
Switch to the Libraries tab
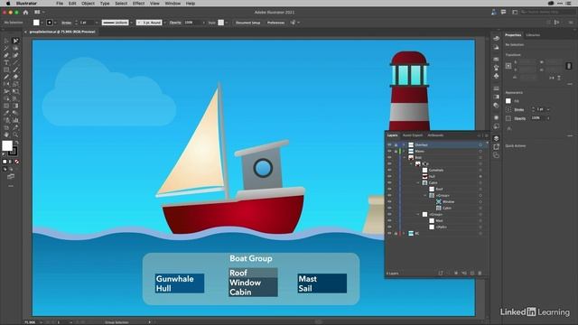pos(533,35)
